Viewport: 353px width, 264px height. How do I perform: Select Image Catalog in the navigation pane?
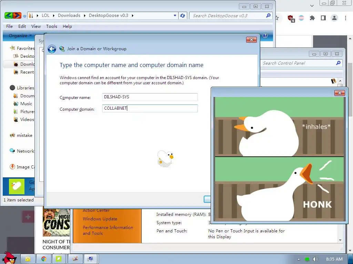(22, 167)
